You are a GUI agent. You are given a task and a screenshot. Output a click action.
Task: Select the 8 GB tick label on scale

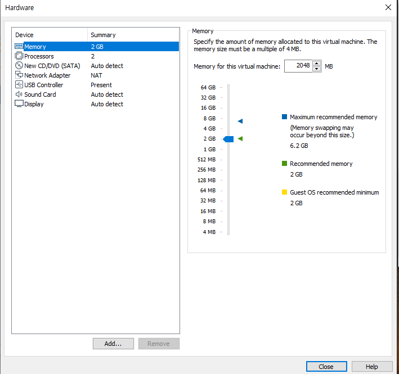[208, 119]
